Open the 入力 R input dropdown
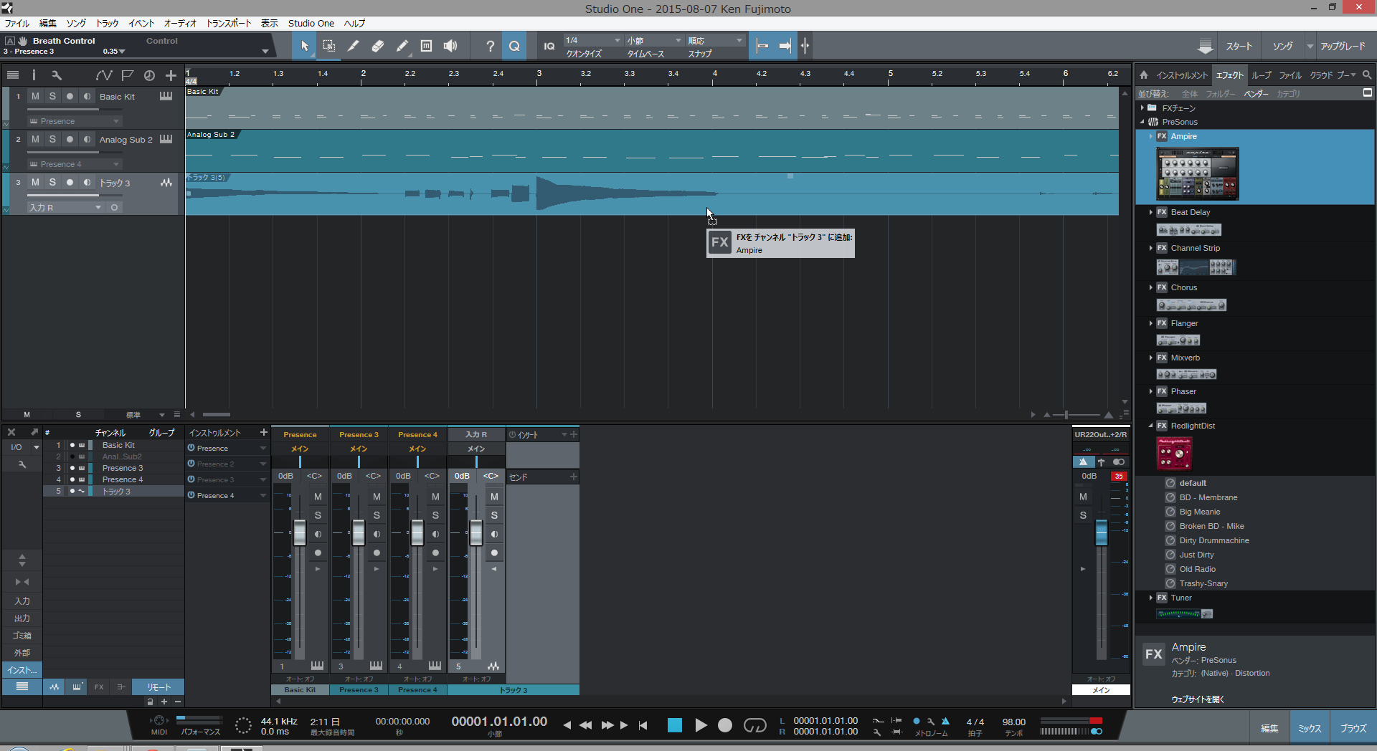Viewport: 1377px width, 751px height. tap(65, 207)
